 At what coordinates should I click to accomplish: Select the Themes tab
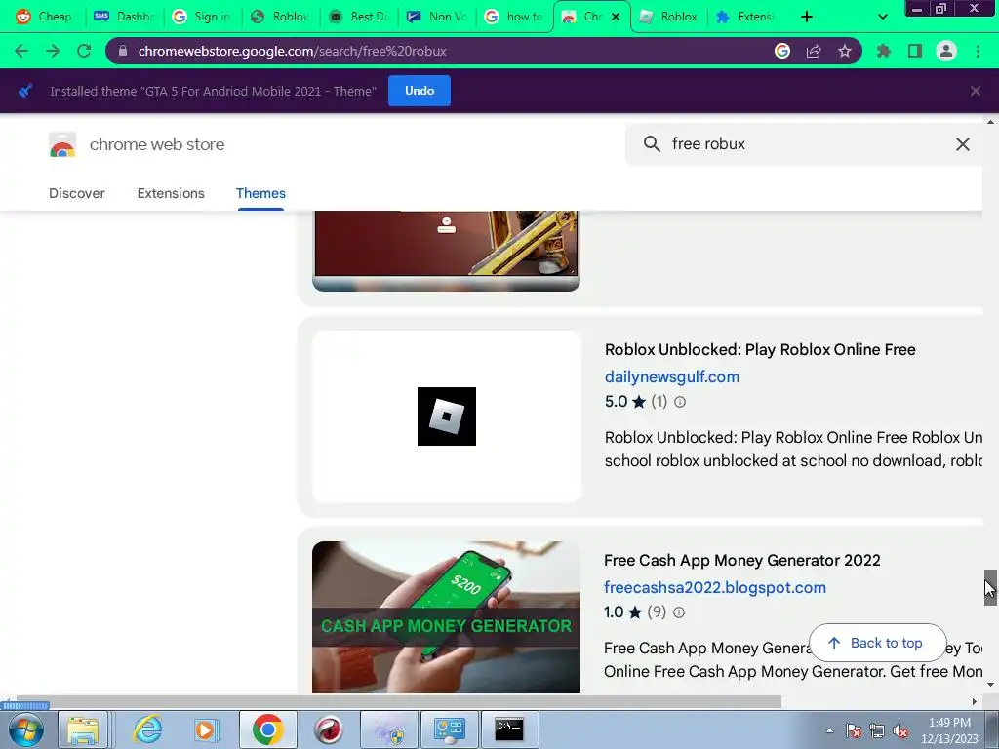[260, 193]
